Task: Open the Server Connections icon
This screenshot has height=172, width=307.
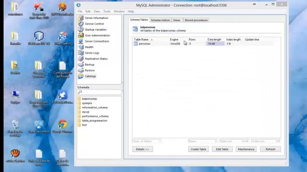Action: pyautogui.click(x=81, y=42)
